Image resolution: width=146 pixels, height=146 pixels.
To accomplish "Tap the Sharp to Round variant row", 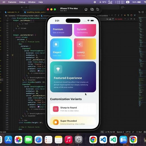I will pyautogui.click(x=73, y=109).
